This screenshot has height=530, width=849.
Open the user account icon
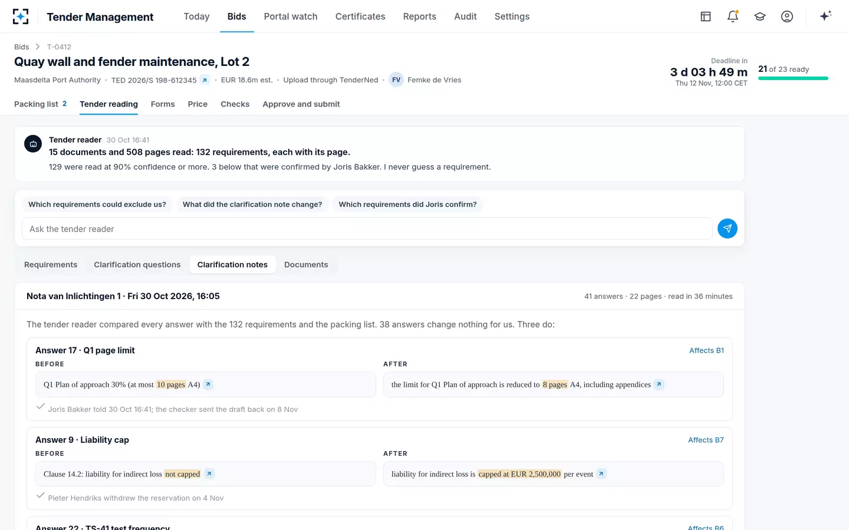[787, 16]
